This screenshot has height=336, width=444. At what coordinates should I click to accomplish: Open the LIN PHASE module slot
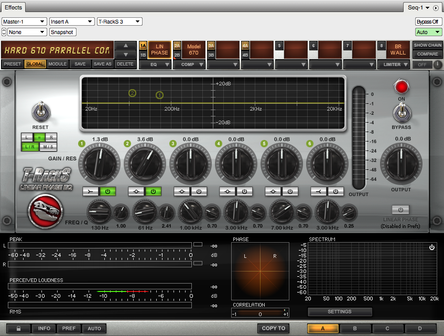tap(159, 50)
